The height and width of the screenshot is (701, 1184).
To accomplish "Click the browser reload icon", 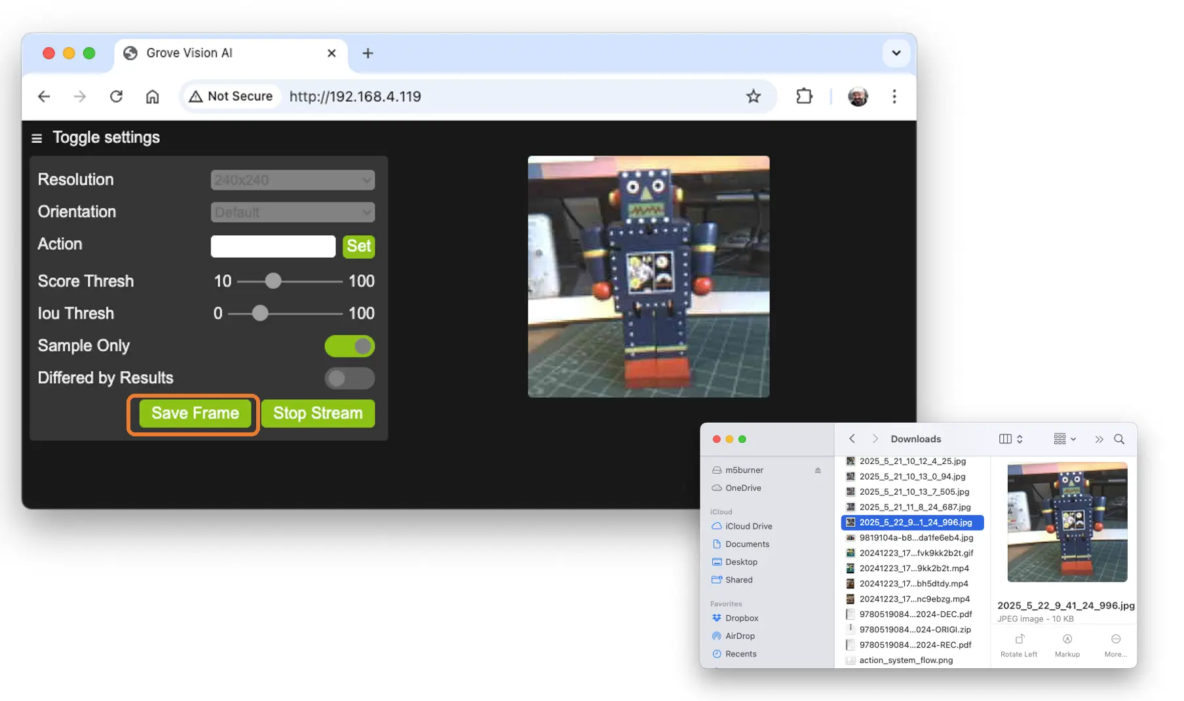I will 116,96.
